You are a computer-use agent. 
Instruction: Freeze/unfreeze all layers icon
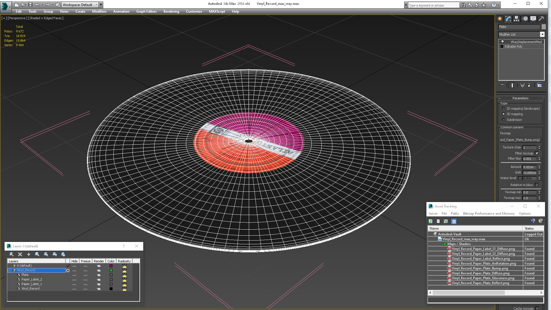[x=63, y=254]
